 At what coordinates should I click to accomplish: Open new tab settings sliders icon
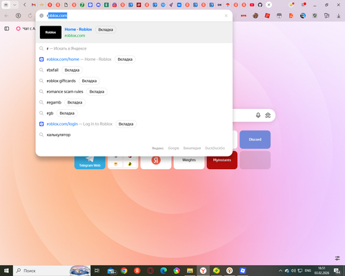click(x=337, y=258)
